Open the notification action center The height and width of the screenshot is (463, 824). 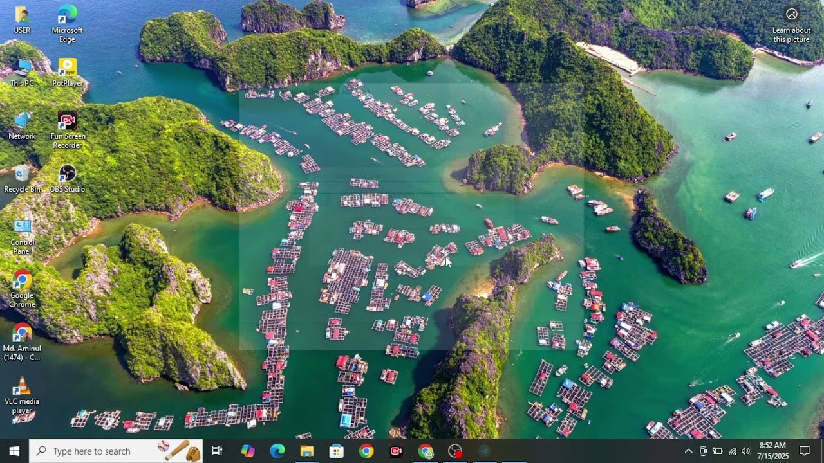[805, 451]
